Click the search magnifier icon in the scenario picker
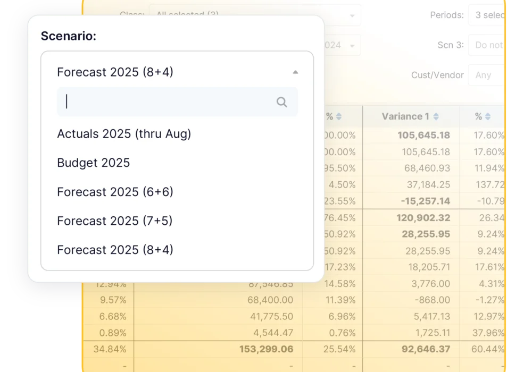This screenshot has height=372, width=532. coord(281,101)
